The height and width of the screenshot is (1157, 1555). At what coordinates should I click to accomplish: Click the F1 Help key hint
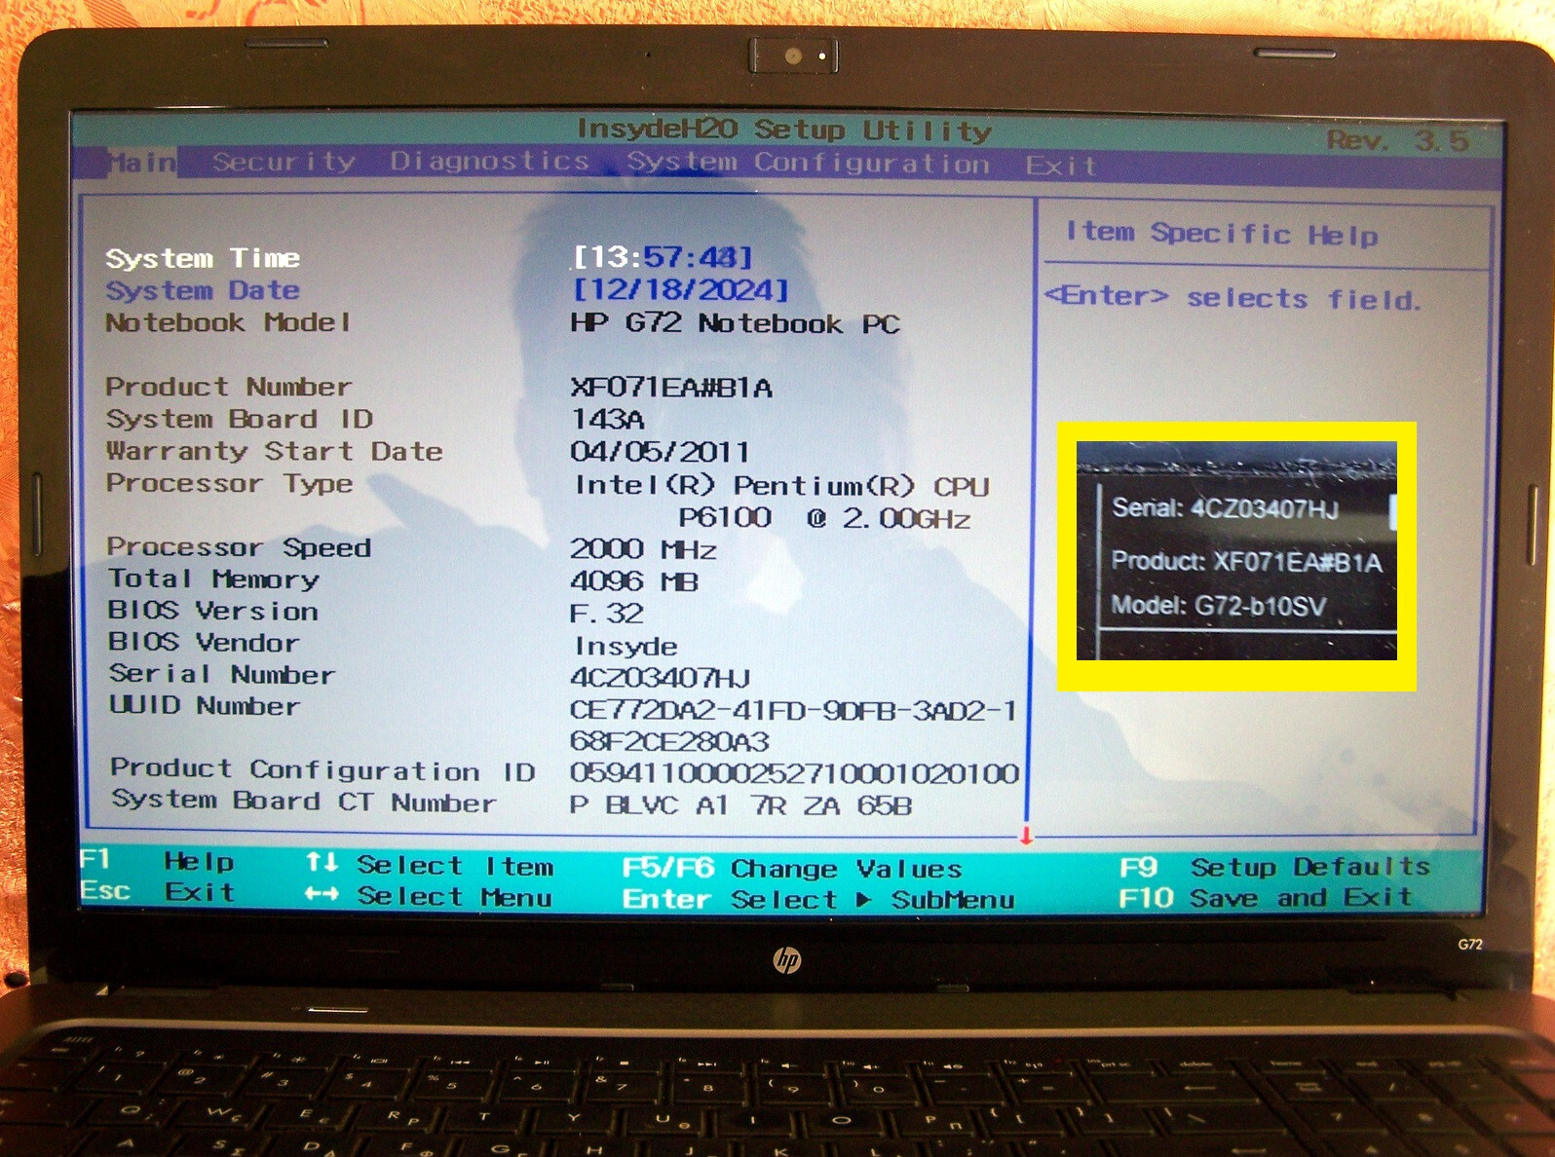pyautogui.click(x=158, y=861)
